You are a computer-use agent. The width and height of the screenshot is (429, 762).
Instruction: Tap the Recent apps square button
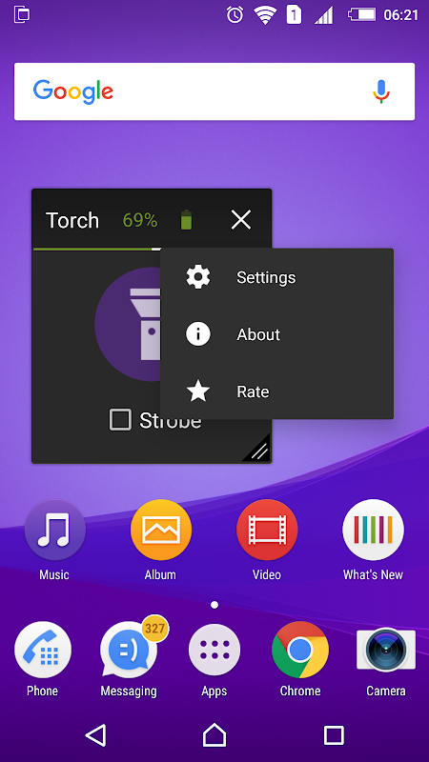point(334,735)
